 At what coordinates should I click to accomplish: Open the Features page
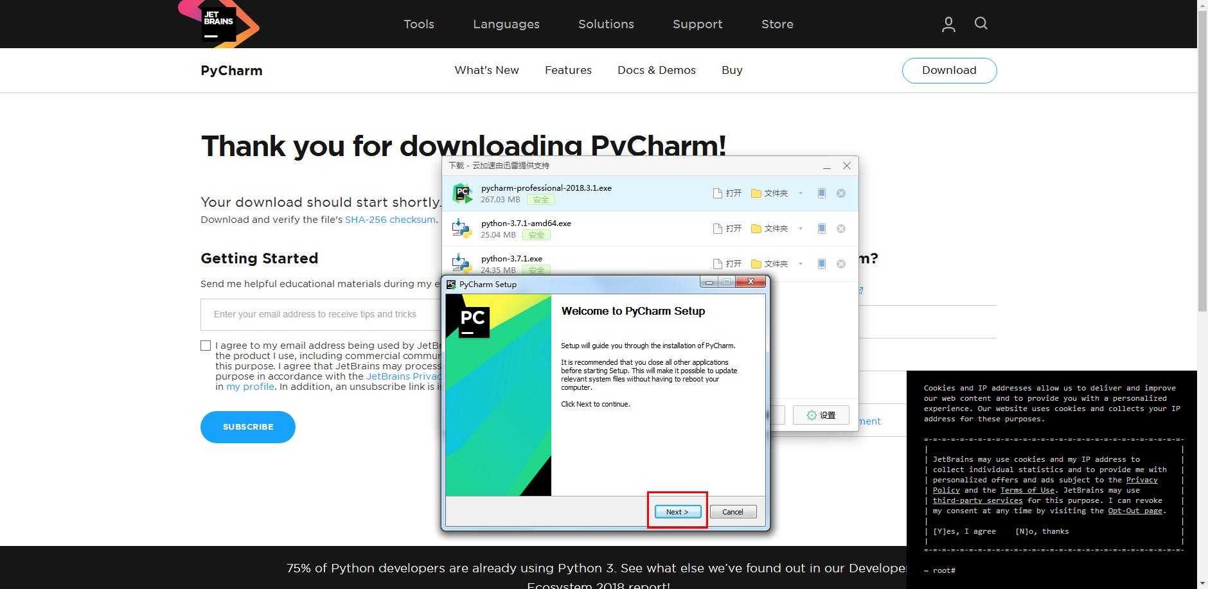[568, 70]
